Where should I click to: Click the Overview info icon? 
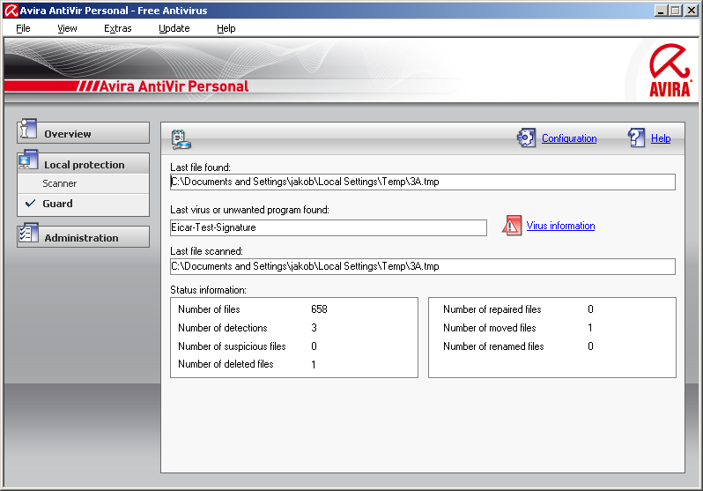click(28, 130)
